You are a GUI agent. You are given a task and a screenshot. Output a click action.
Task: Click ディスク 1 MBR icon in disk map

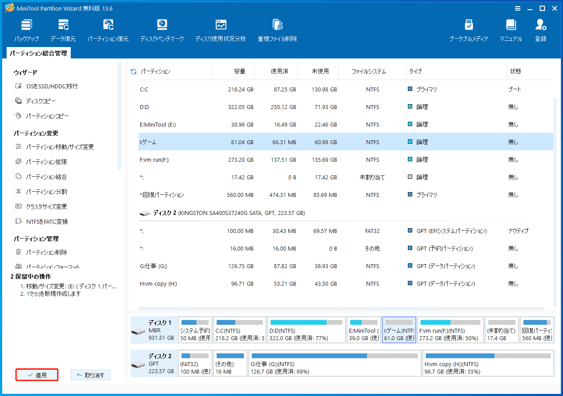coord(138,332)
